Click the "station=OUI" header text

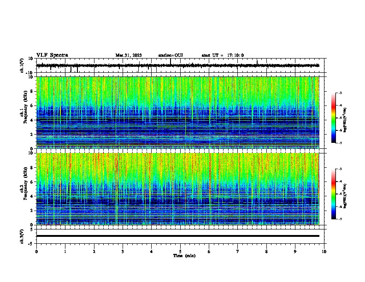(171, 55)
